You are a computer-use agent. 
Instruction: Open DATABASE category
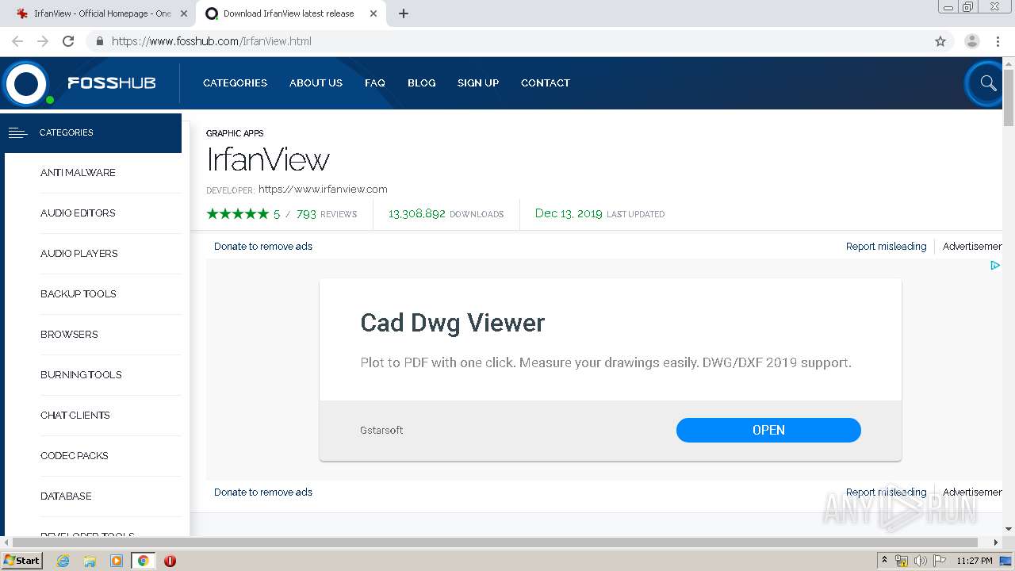tap(66, 496)
